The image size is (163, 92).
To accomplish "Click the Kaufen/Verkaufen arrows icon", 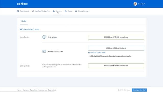I will (x=33, y=11).
